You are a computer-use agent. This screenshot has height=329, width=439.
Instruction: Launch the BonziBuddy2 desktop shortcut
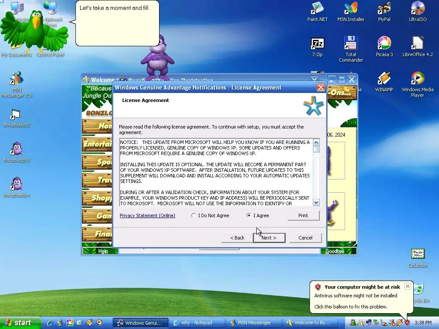coord(17,117)
